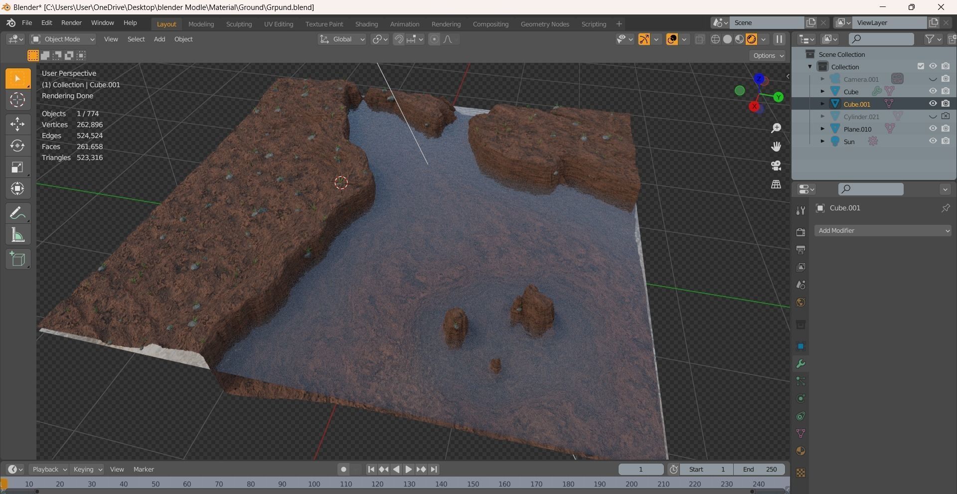
Task: Expand the Sun tree item
Action: coord(822,141)
